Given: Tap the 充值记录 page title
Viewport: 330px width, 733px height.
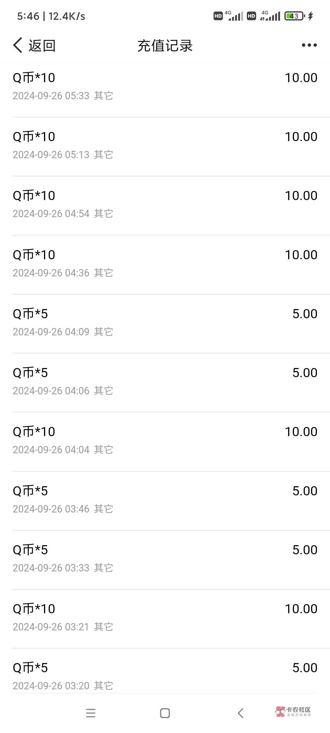Looking at the screenshot, I should click(x=165, y=46).
